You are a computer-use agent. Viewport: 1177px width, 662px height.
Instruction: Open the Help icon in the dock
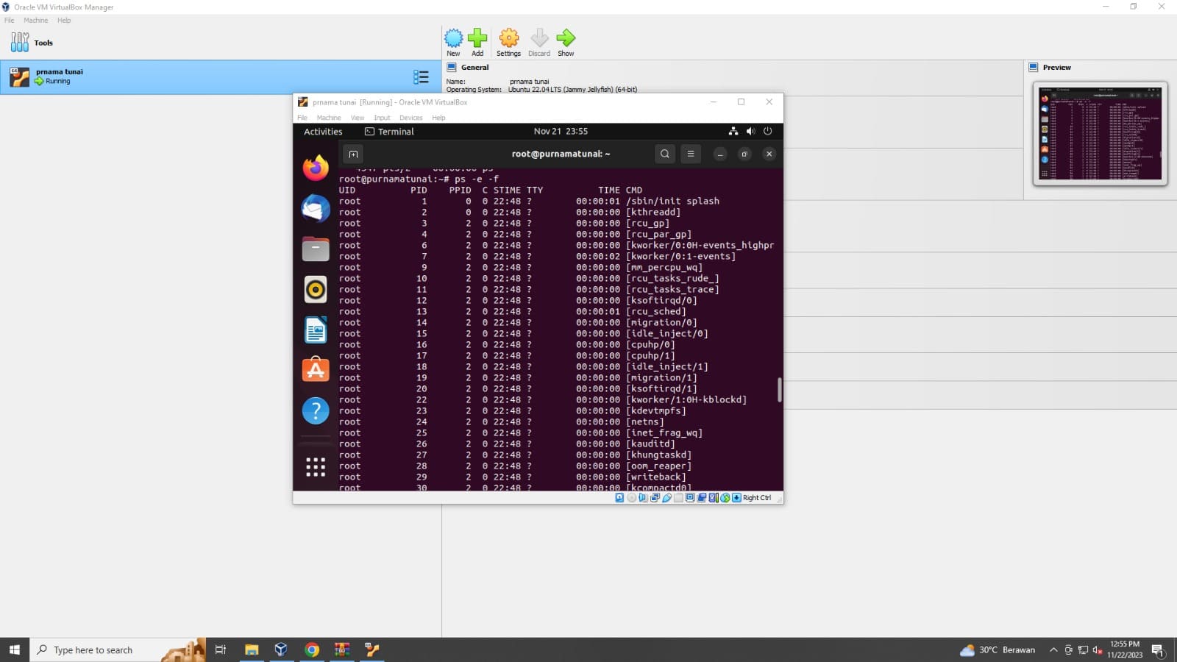(x=316, y=410)
